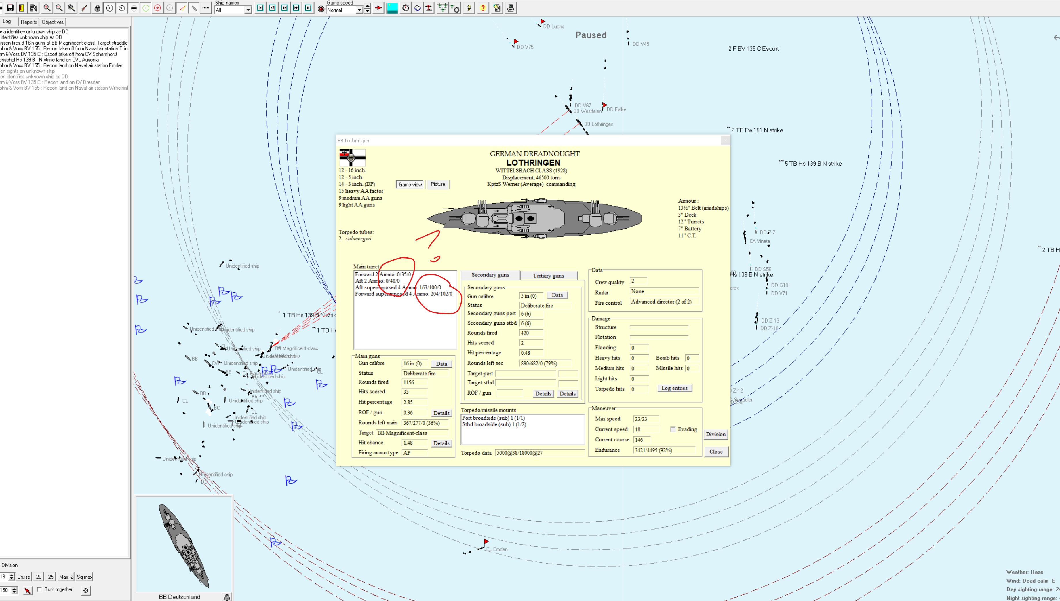The height and width of the screenshot is (601, 1060).
Task: Click the Max -2 speed button
Action: click(x=66, y=577)
